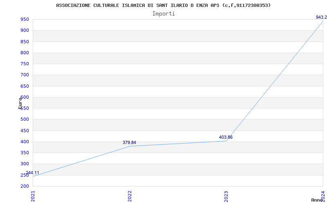Click the 650 y-axis tick
The height and width of the screenshot is (204, 327).
click(x=25, y=86)
